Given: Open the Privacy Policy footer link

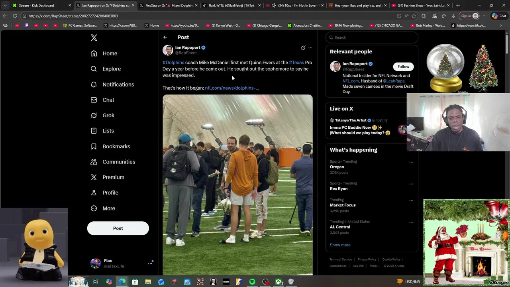Looking at the screenshot, I should click(367, 259).
